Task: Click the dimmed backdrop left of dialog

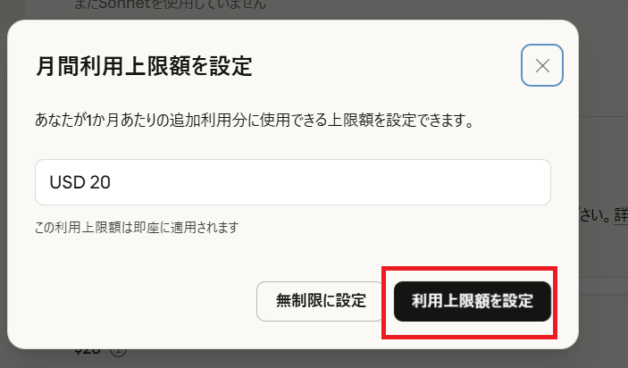Action: pyautogui.click(x=4, y=184)
